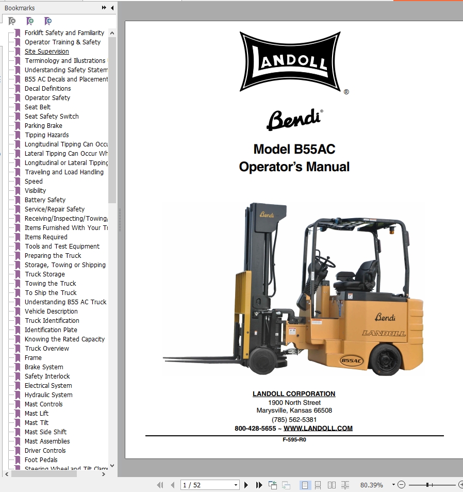The image size is (463, 492).
Task: Select the Decal Definitions bookmark
Action: pyautogui.click(x=47, y=89)
